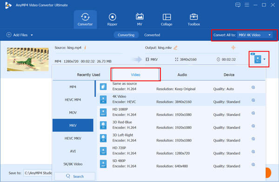Click the source info icon next to king.mp4
Image resolution: width=279 pixels, height=182 pixels.
[x=85, y=47]
